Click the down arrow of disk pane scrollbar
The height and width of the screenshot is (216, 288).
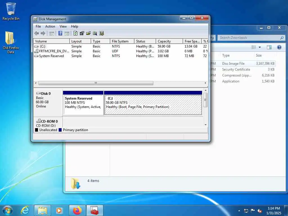[206, 125]
